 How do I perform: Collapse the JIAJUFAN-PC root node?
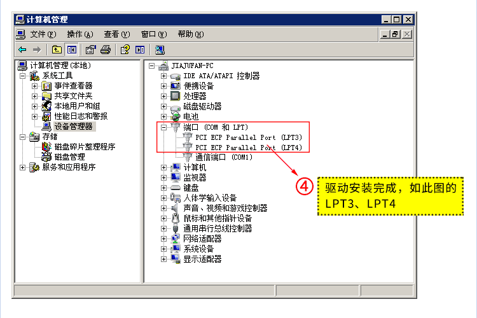coord(152,66)
